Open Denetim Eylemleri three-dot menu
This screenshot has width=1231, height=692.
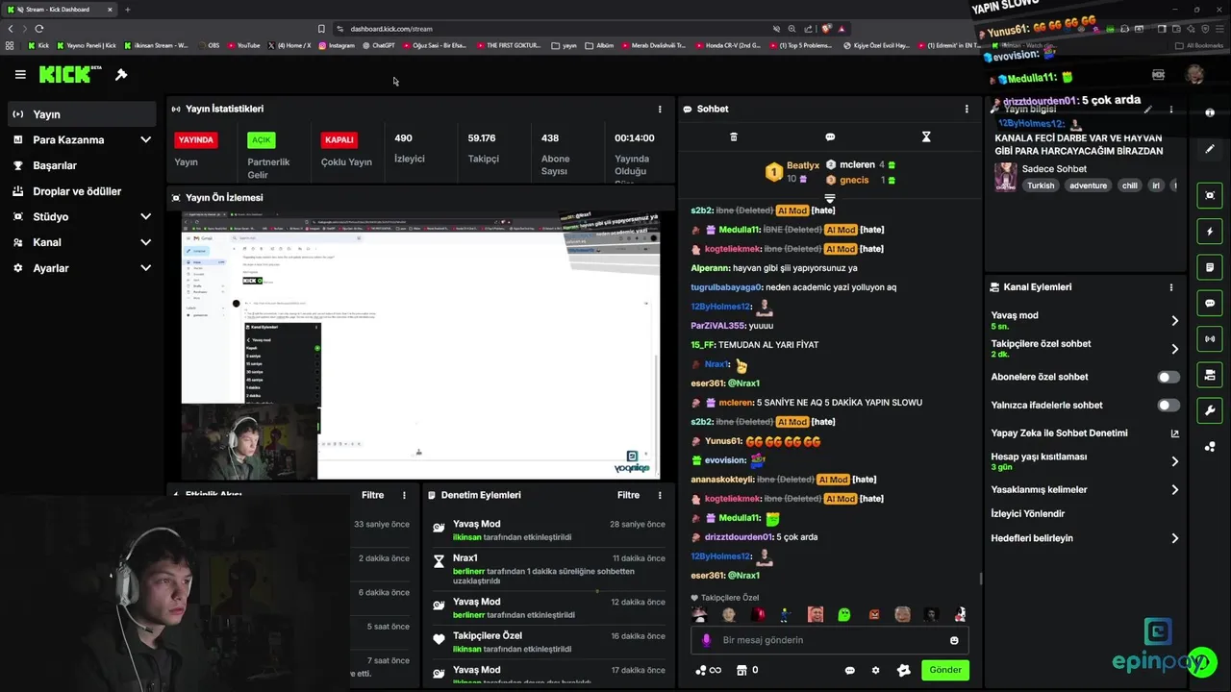click(660, 495)
